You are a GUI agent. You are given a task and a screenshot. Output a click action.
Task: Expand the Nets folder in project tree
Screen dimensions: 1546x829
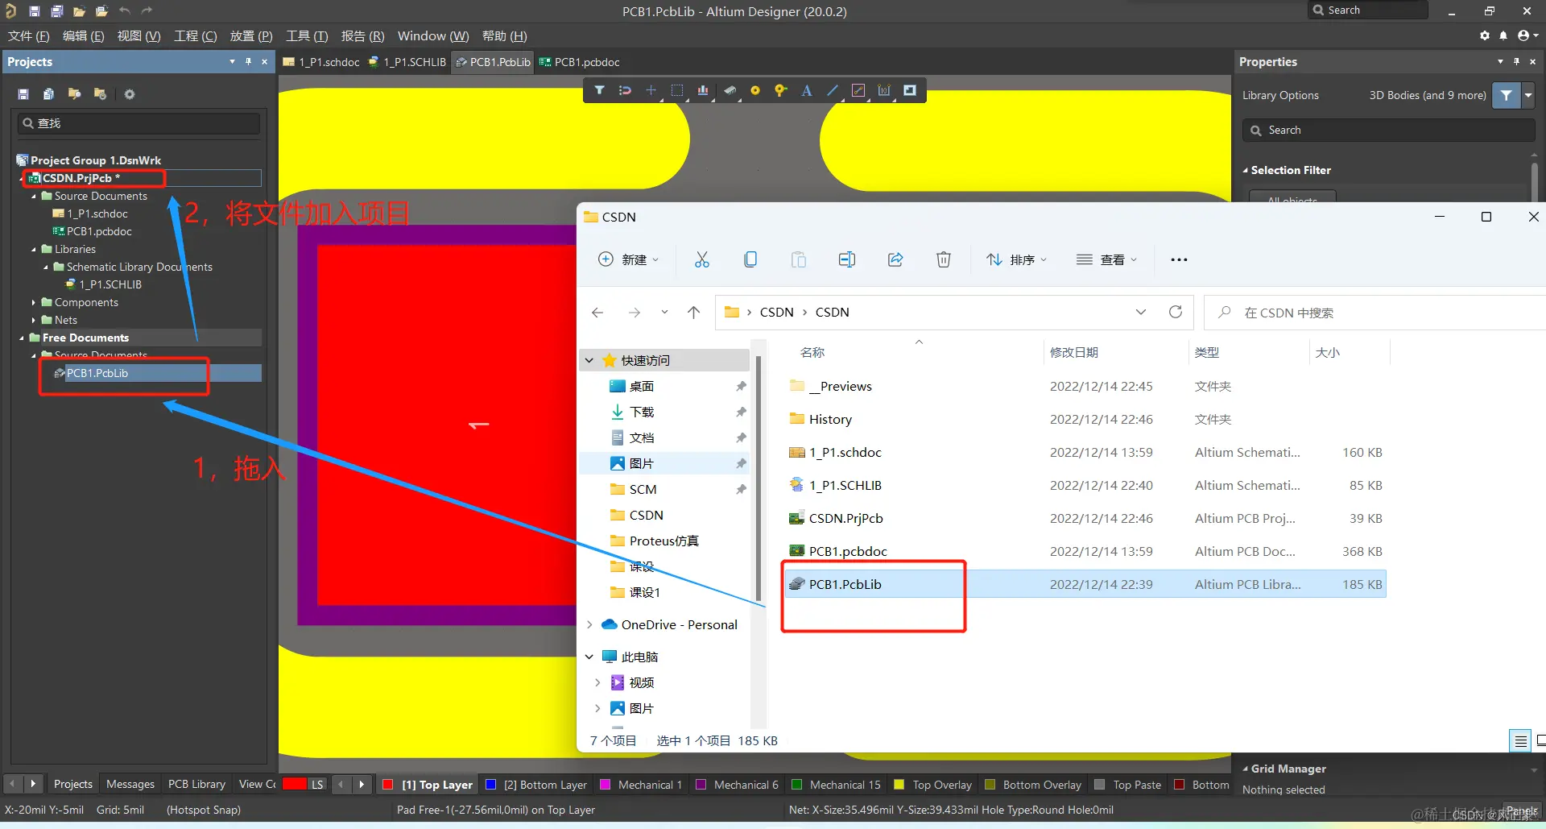point(34,321)
